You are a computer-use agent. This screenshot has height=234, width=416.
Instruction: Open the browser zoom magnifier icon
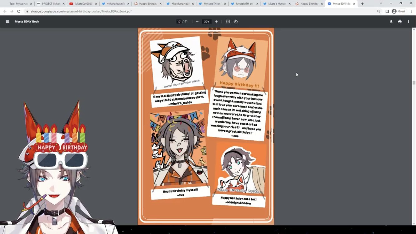[379, 11]
